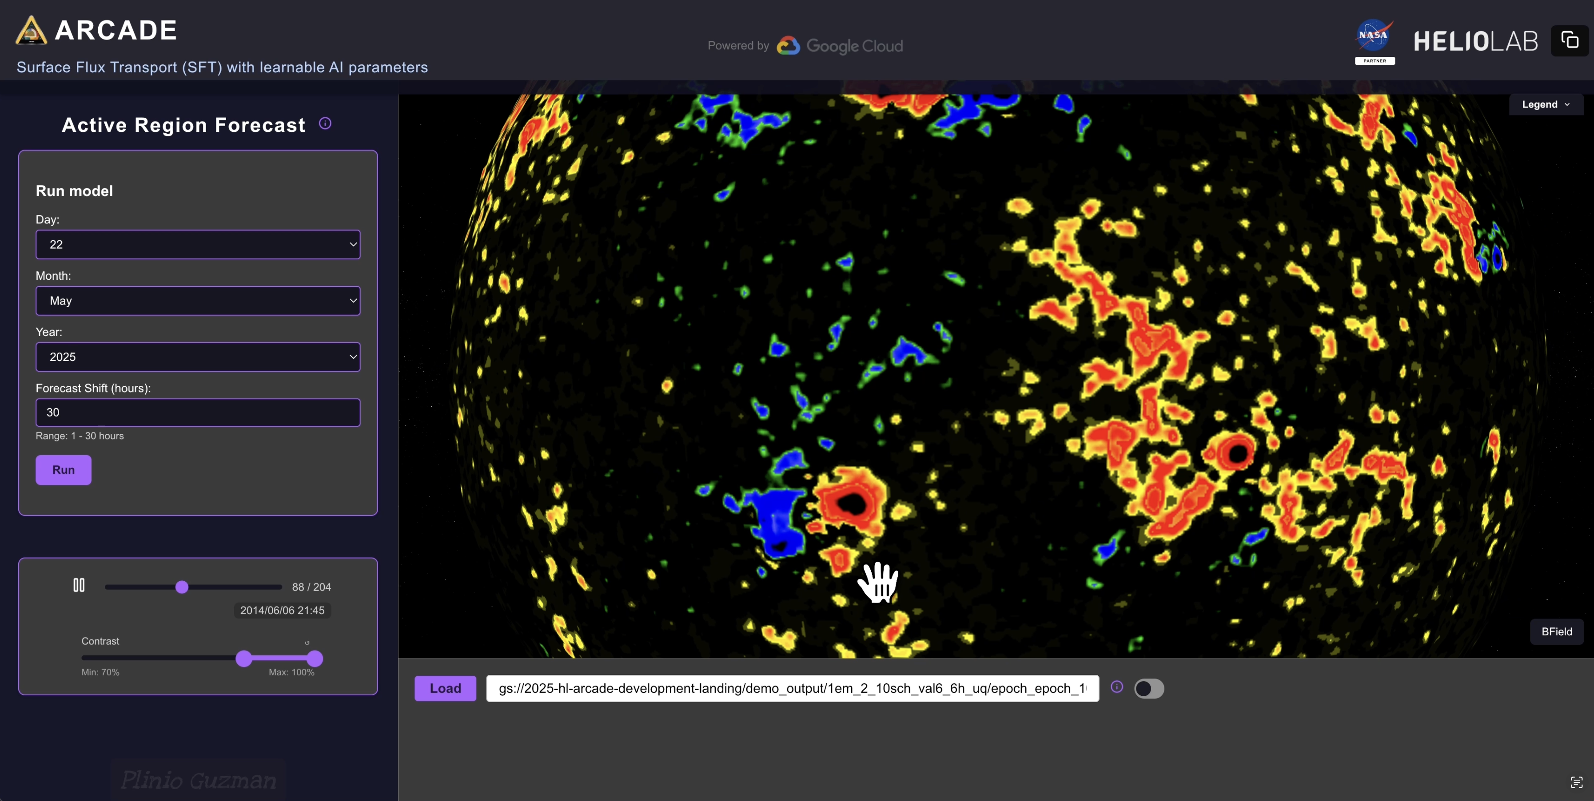Open the Day dropdown showing 22
Viewport: 1594px width, 801px height.
[198, 244]
